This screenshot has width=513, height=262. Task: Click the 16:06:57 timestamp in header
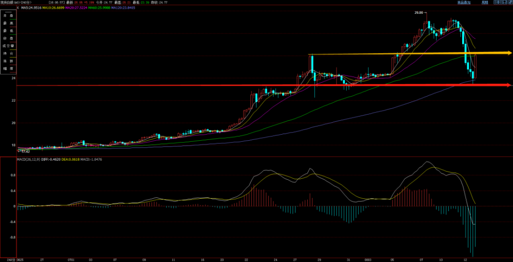(56, 2)
